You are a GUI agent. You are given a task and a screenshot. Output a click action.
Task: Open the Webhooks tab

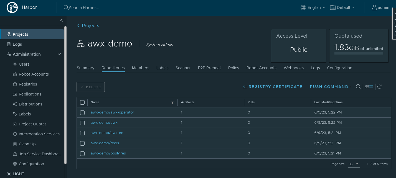(293, 68)
